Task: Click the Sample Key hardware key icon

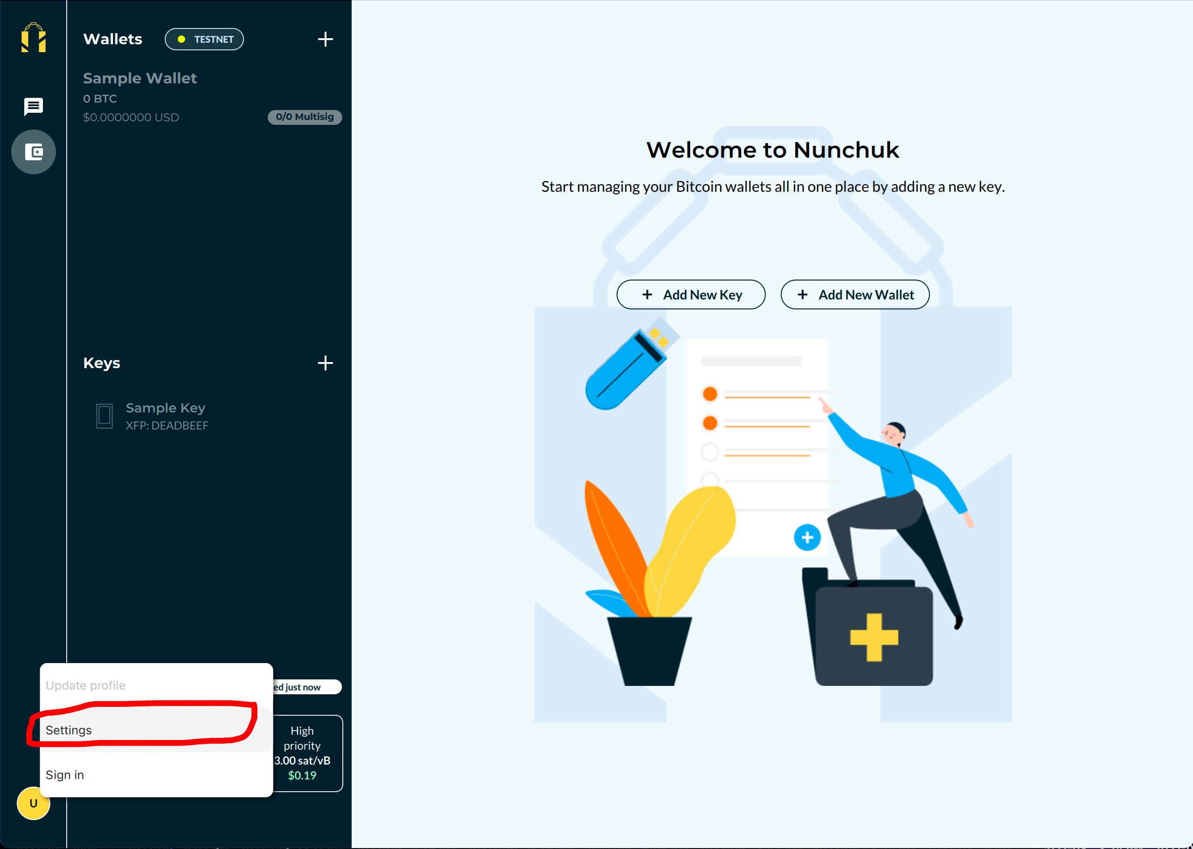Action: tap(104, 415)
